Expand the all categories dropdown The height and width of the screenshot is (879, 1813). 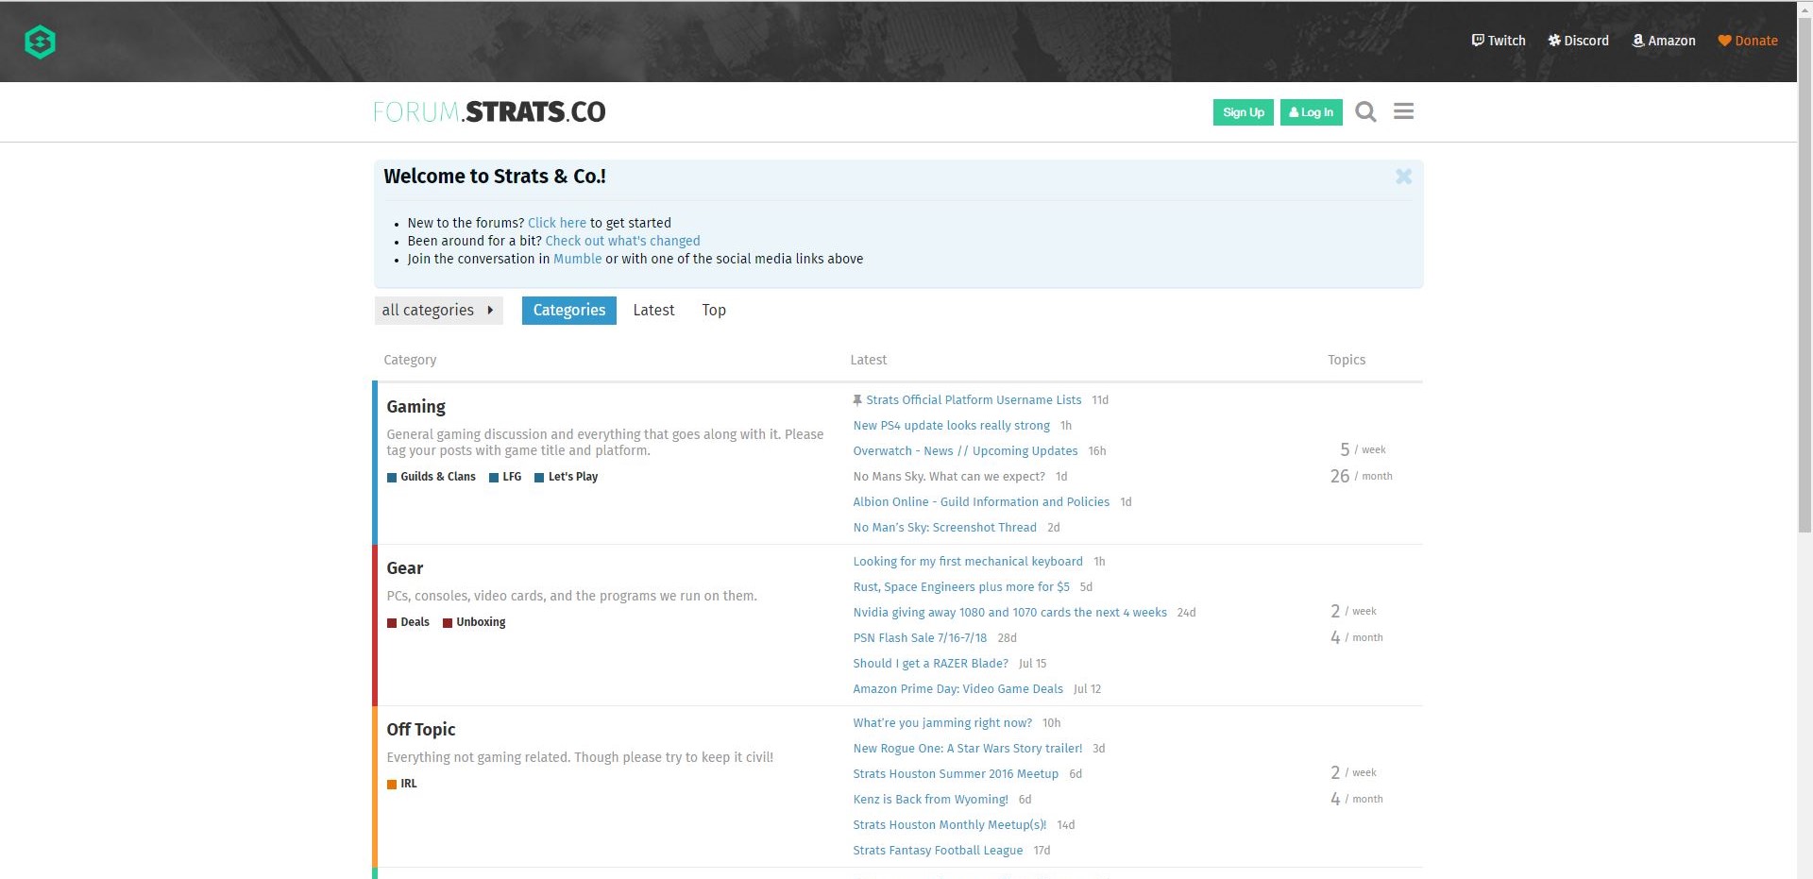[x=438, y=310]
